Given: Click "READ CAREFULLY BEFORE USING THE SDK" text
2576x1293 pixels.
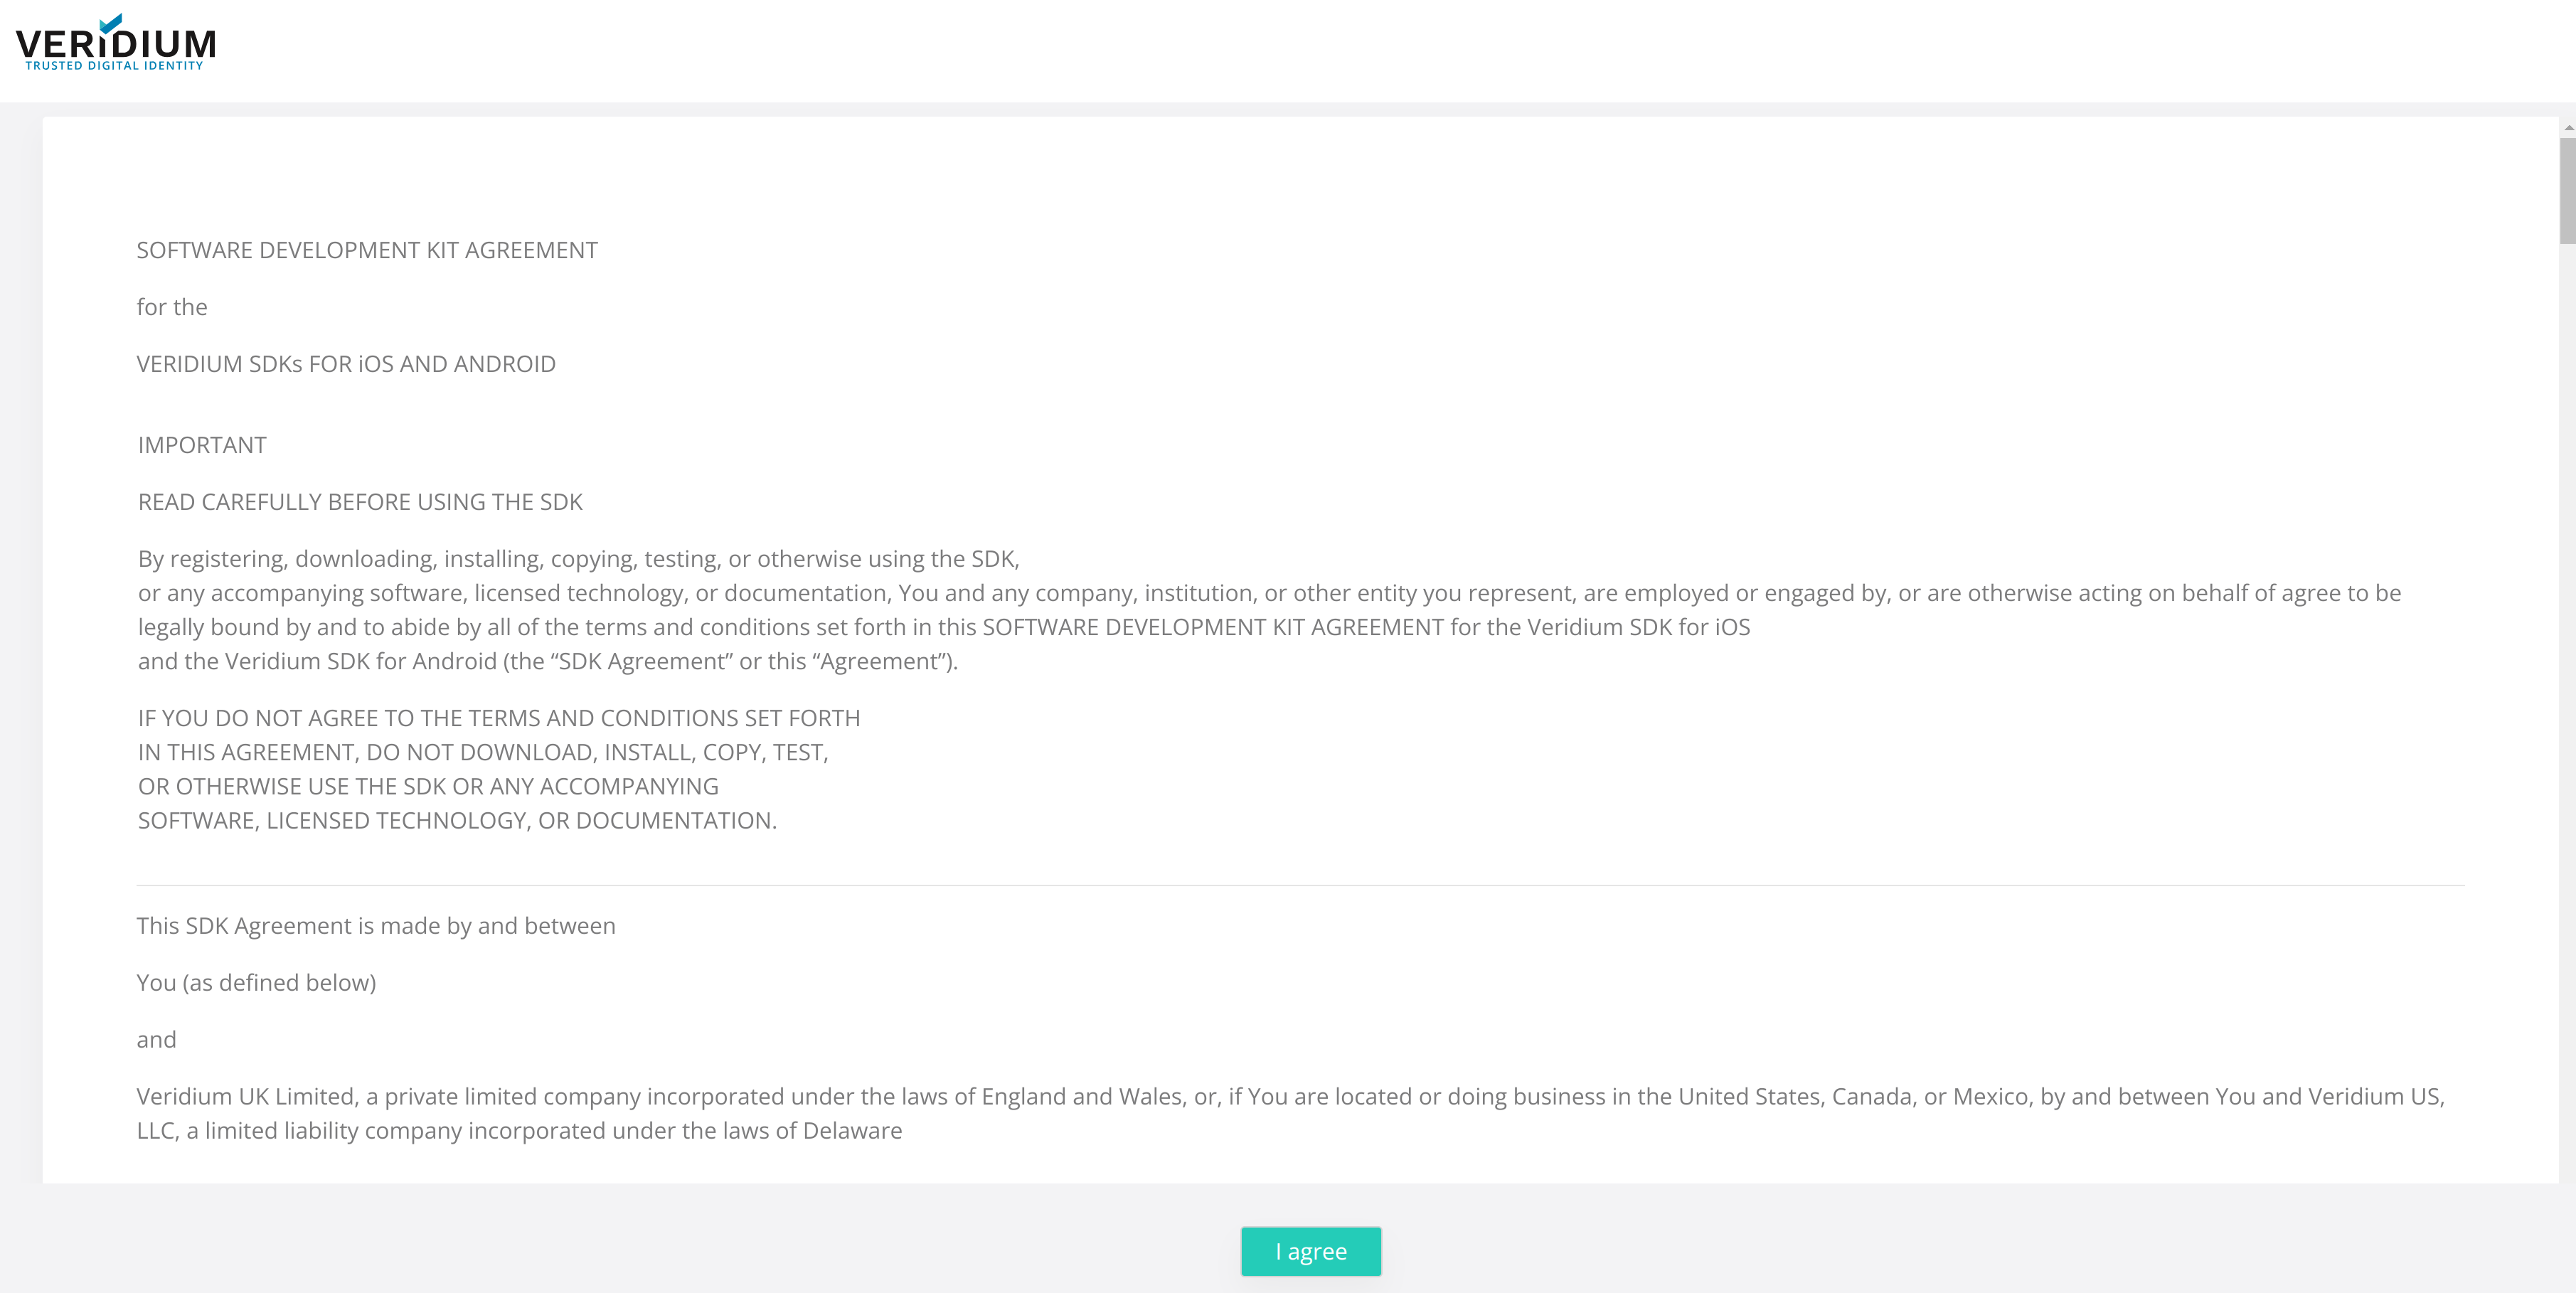Looking at the screenshot, I should tap(360, 502).
